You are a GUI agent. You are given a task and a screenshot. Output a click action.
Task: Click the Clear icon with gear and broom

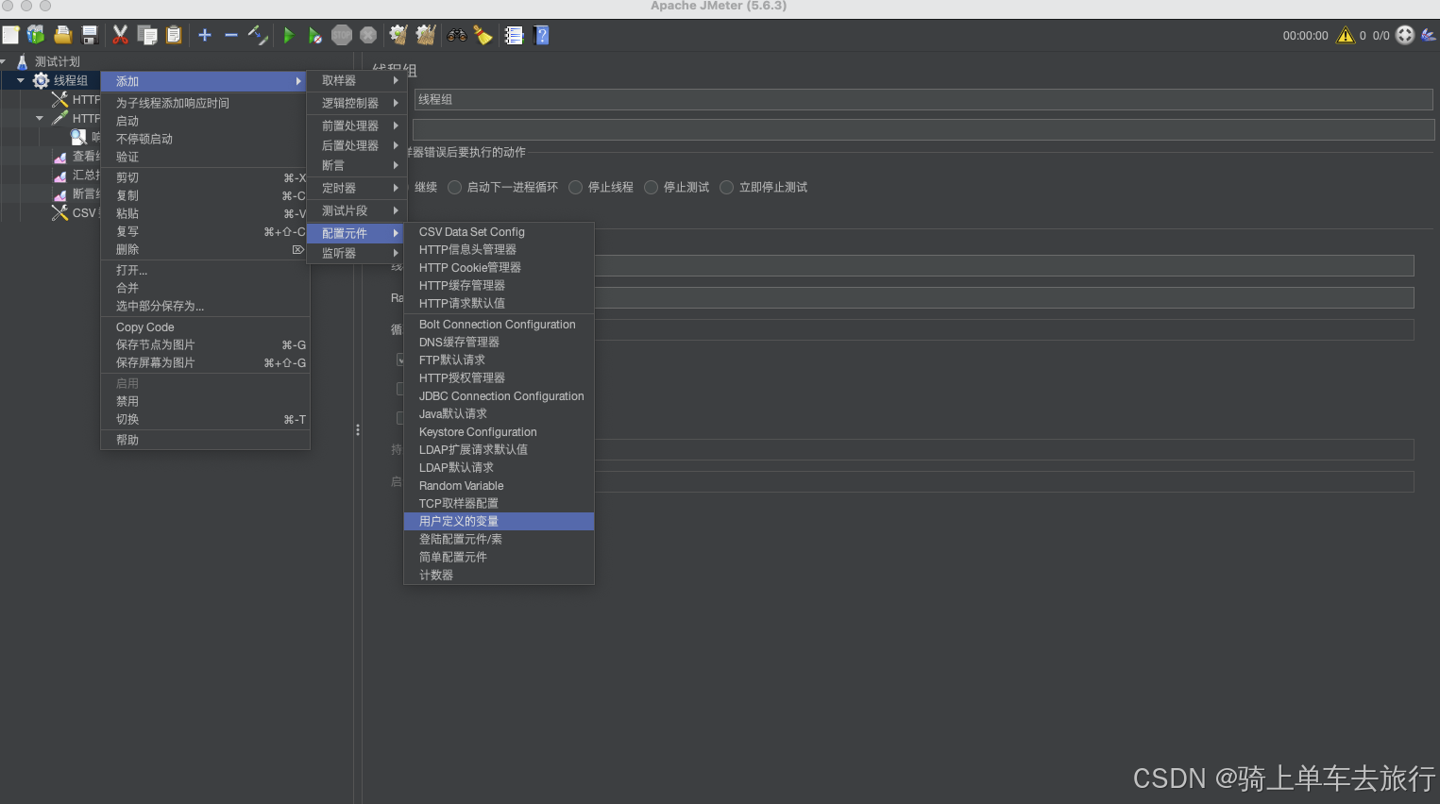point(398,35)
